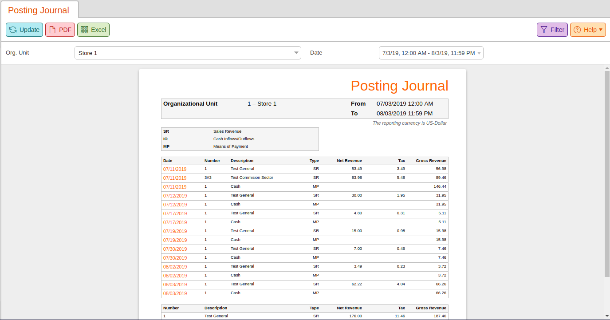This screenshot has height=320, width=610.
Task: Click the number '3#3' cell
Action: 208,178
